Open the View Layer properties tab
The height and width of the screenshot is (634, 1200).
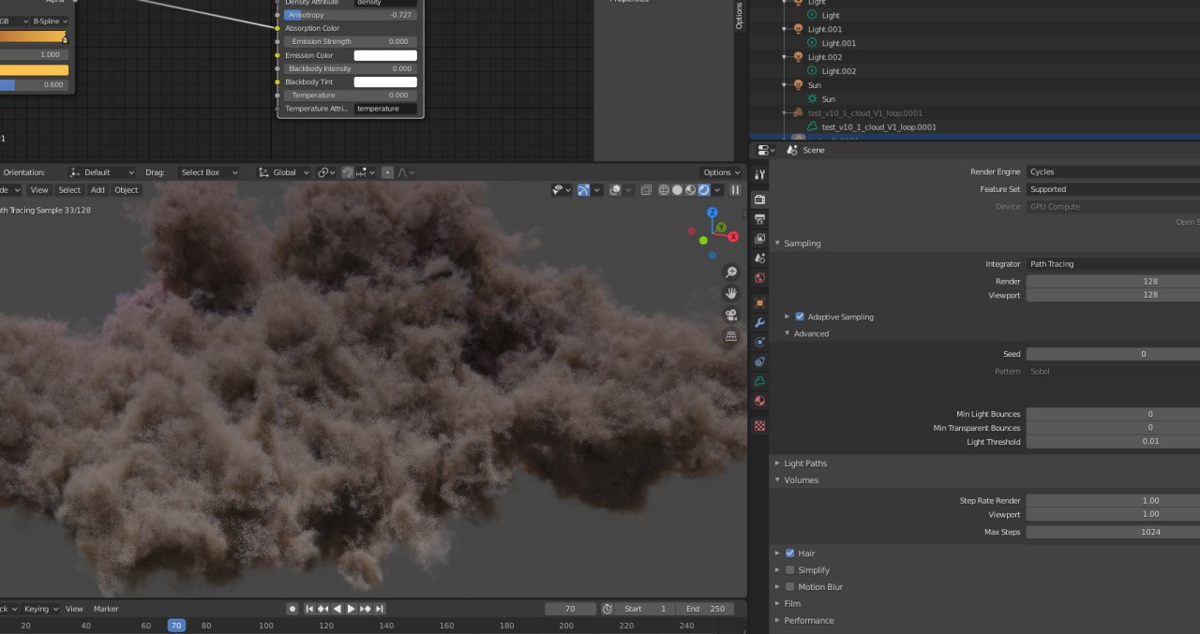[x=759, y=239]
